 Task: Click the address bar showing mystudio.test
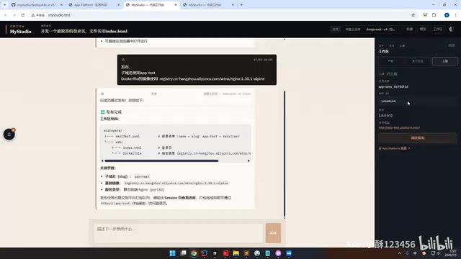[223, 15]
